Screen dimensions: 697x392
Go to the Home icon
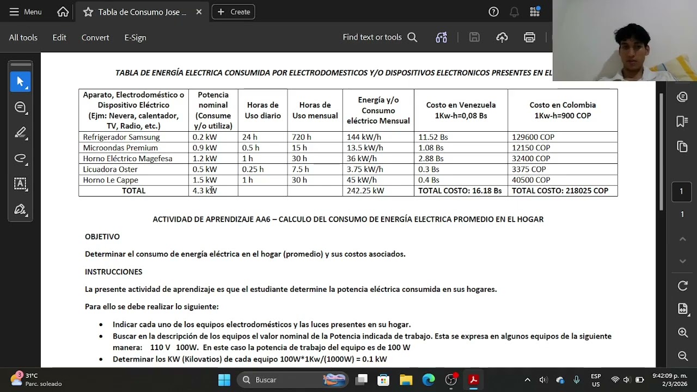(x=63, y=11)
